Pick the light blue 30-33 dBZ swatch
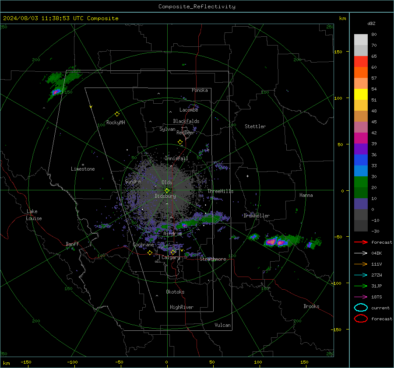Screen dimensions: 394x368 pyautogui.click(x=361, y=171)
